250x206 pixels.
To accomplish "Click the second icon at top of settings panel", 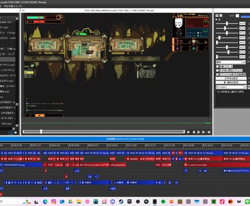I will [x=221, y=16].
